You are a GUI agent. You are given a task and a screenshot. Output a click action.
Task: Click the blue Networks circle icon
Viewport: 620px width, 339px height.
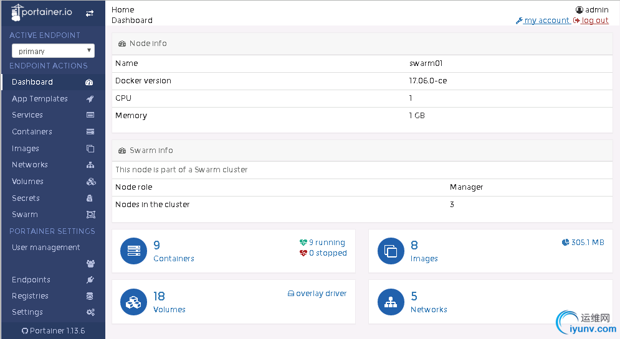click(x=391, y=302)
